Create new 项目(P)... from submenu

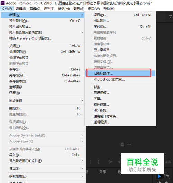(x=120, y=15)
